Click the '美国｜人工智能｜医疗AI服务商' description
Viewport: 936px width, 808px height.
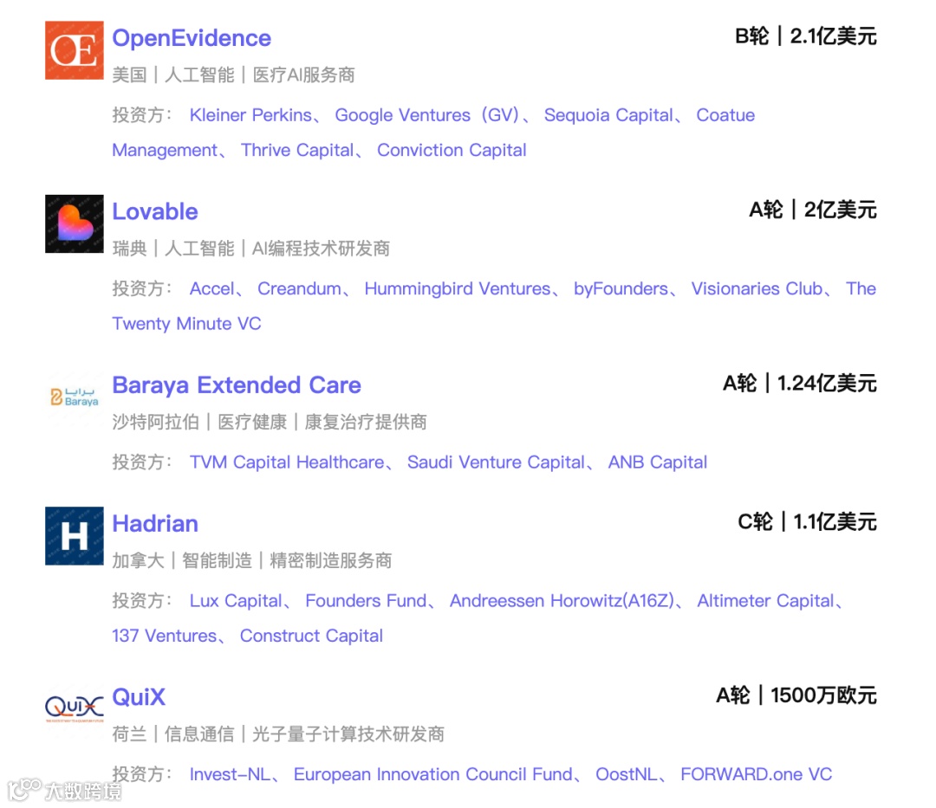pyautogui.click(x=233, y=75)
